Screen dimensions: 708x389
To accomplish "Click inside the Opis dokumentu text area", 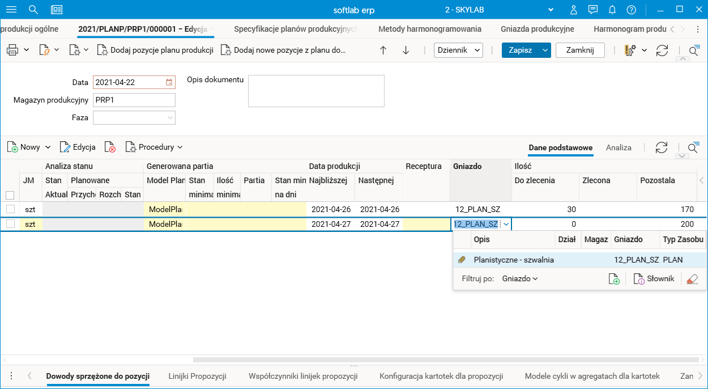I will point(316,91).
